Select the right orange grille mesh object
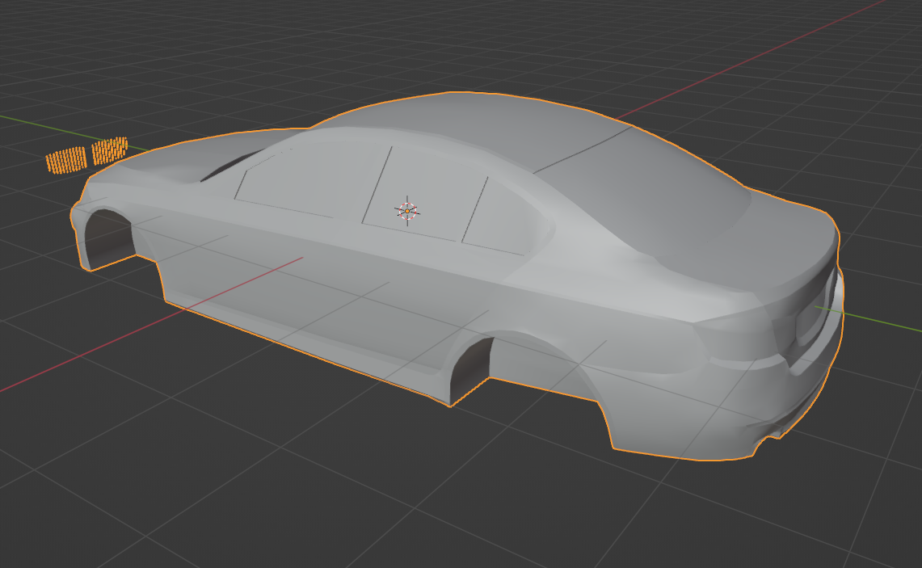Viewport: 922px width, 568px height. (109, 150)
